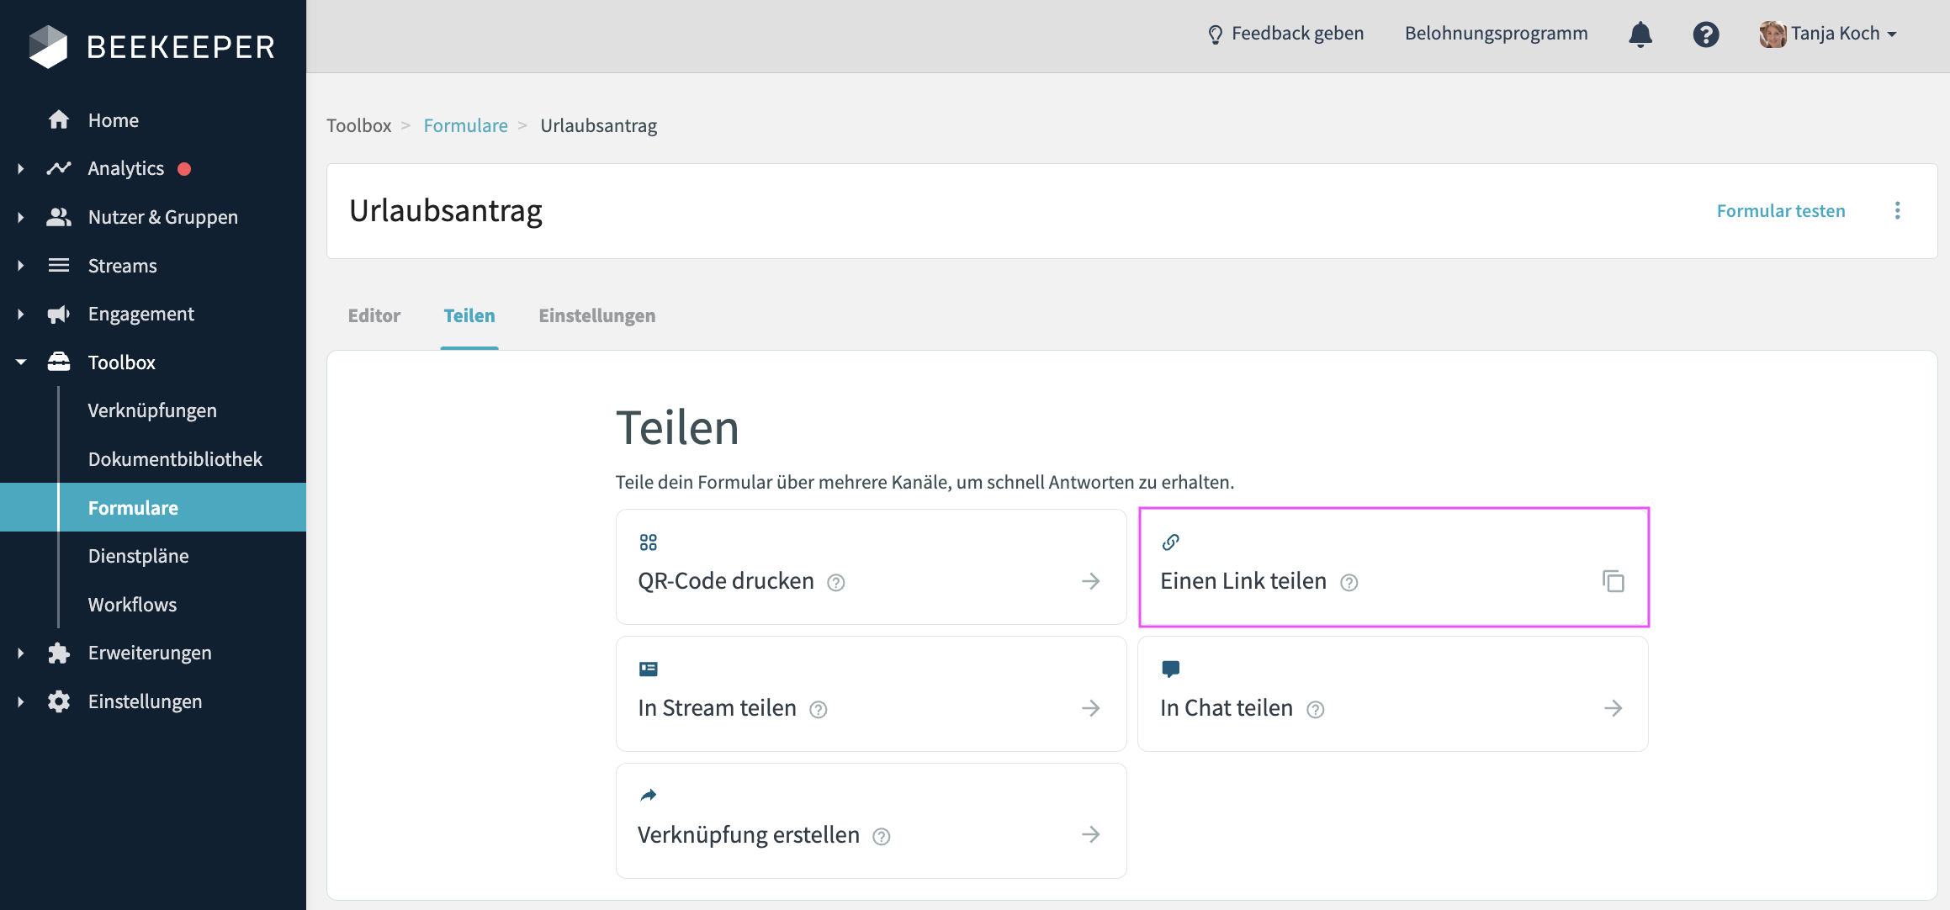Click the notifications bell icon

coord(1640,34)
